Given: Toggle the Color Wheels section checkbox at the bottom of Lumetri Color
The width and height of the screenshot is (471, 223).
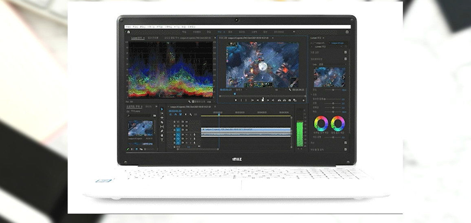Looking at the screenshot, I should (x=346, y=149).
